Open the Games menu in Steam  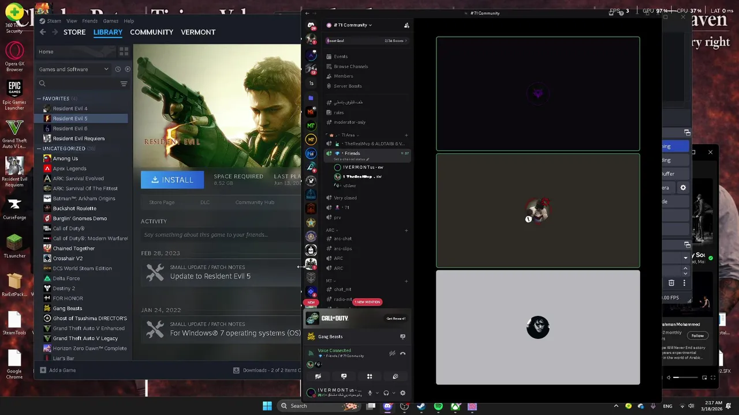tap(110, 21)
